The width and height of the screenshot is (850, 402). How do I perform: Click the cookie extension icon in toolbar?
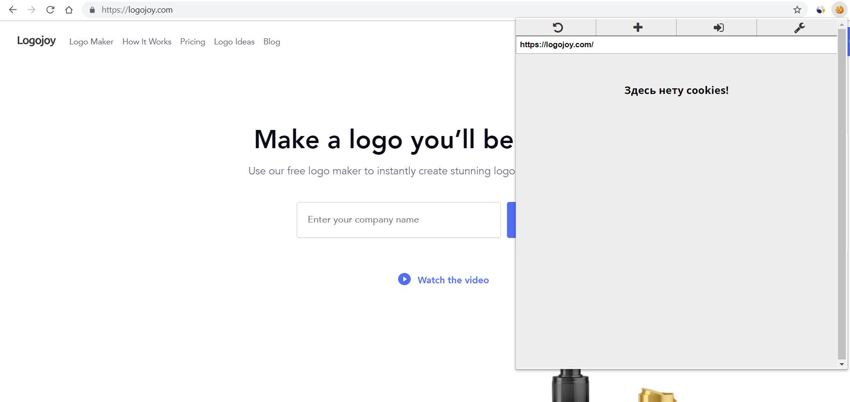point(839,10)
